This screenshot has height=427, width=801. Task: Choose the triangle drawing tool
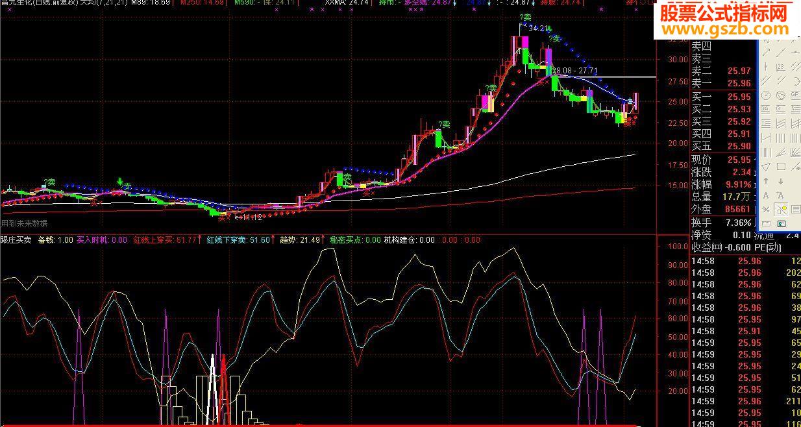coord(766,166)
